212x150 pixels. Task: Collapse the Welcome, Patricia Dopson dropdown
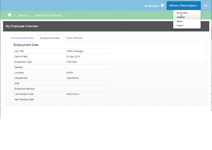click(184, 6)
